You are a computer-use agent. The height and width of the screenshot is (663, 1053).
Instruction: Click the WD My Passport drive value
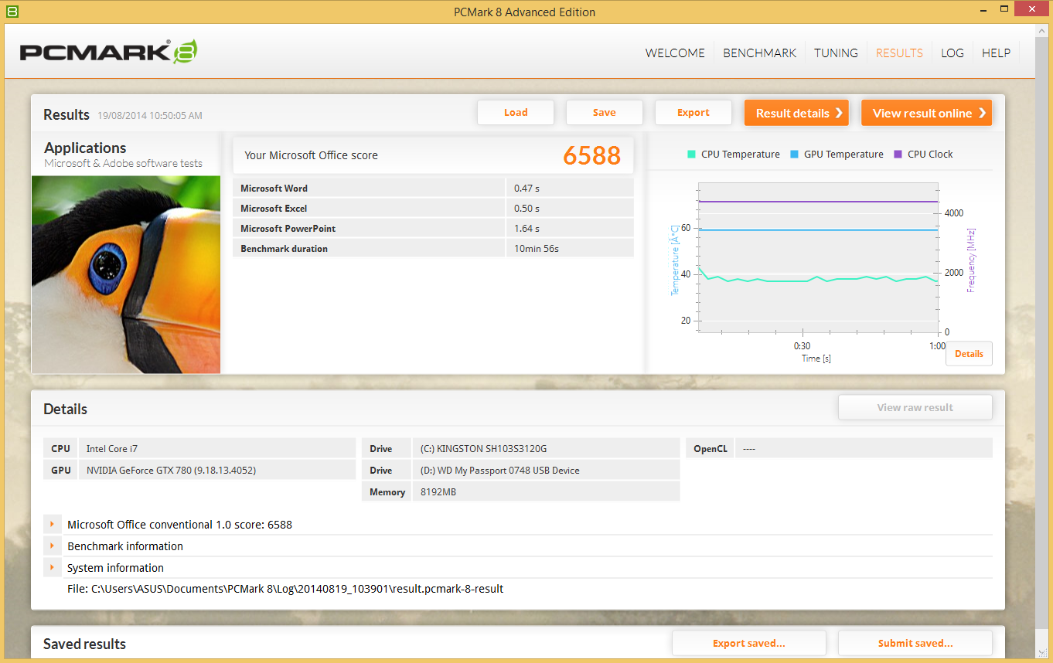(546, 470)
